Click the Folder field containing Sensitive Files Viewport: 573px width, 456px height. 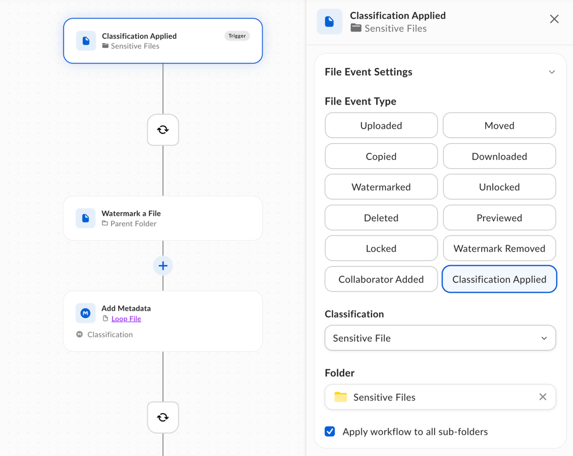point(440,397)
